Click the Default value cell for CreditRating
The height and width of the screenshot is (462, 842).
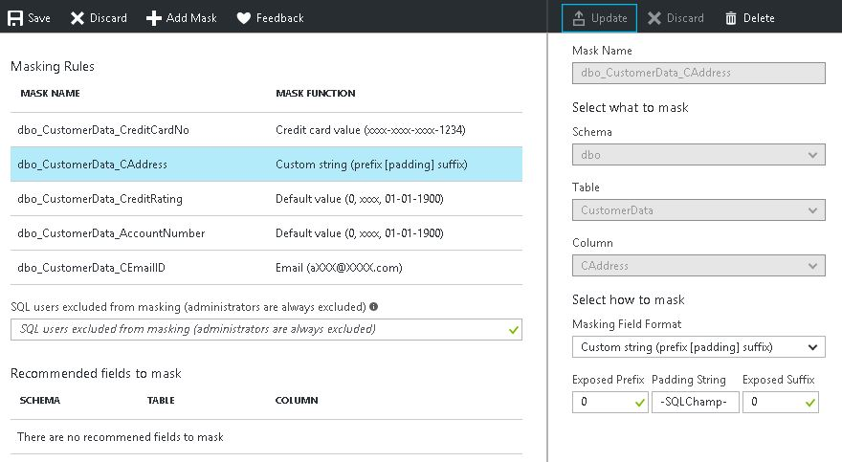tap(360, 199)
